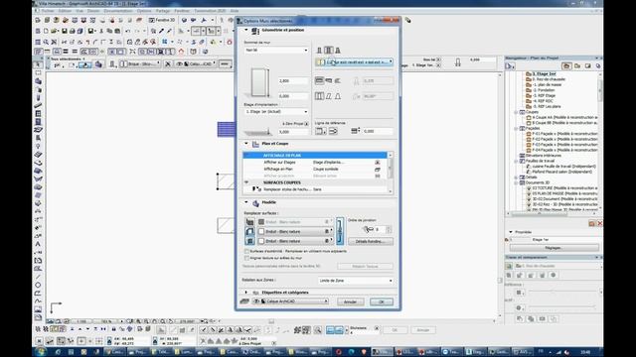Select the basic wall structure icon
Viewport: 636px width, 357px height.
point(319,51)
